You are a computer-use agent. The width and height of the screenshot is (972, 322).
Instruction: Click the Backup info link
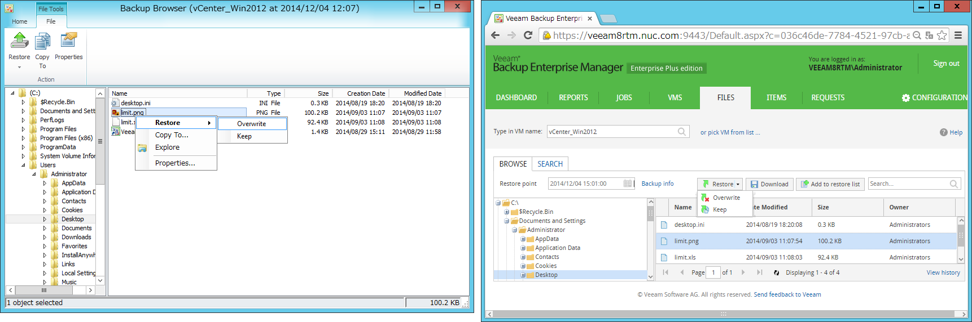(658, 184)
